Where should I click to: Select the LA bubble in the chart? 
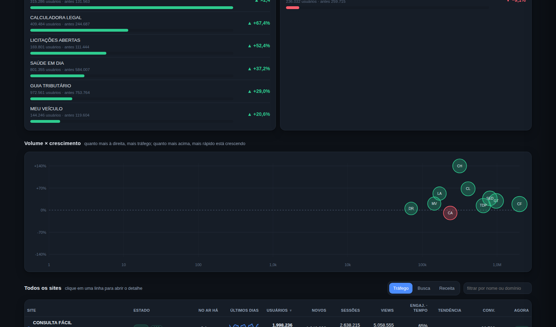click(440, 193)
